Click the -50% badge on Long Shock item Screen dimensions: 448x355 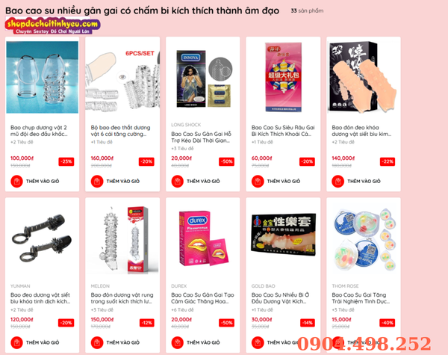click(227, 161)
